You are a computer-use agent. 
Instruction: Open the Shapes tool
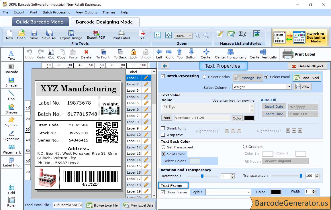pos(11,109)
